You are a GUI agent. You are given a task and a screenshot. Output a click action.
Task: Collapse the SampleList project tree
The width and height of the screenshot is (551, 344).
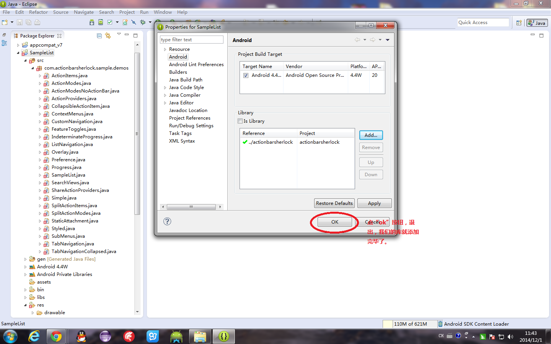click(18, 53)
